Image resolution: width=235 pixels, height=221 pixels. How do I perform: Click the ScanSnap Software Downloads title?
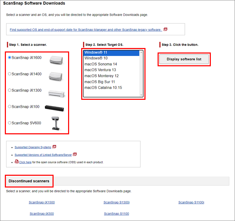pos(34,3)
